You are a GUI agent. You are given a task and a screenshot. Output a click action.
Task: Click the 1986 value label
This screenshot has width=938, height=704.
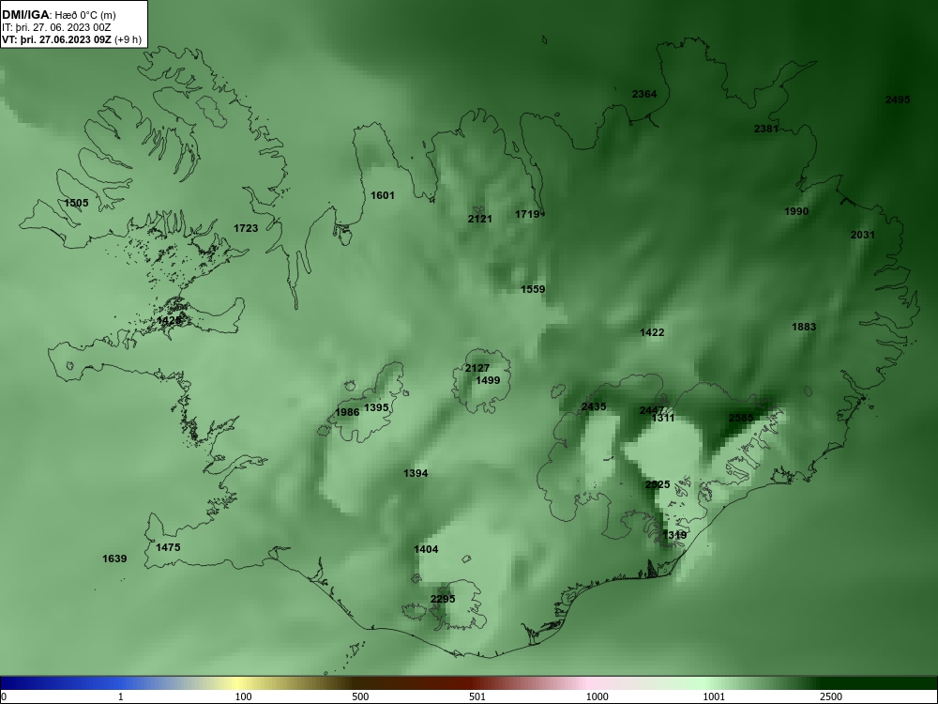click(x=347, y=412)
